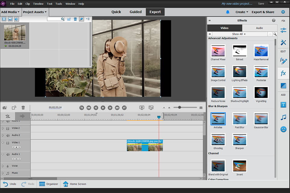
Task: Switch to the Guided editing mode
Action: 135,12
